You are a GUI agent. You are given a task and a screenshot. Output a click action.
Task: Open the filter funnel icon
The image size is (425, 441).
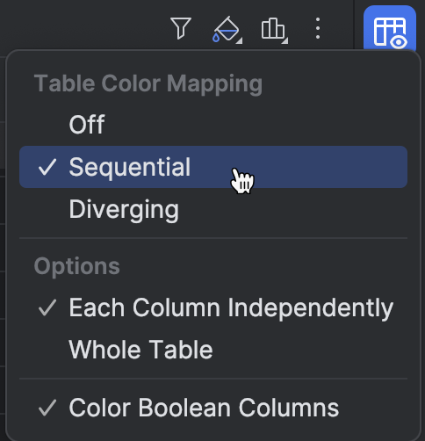coord(181,28)
